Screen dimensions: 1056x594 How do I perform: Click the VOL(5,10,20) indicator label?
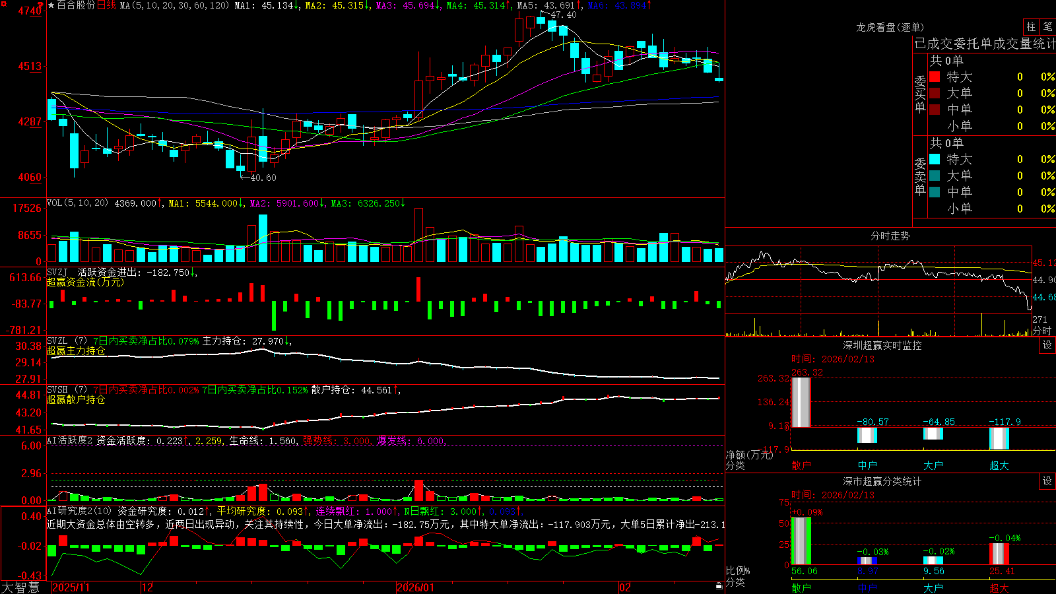77,203
